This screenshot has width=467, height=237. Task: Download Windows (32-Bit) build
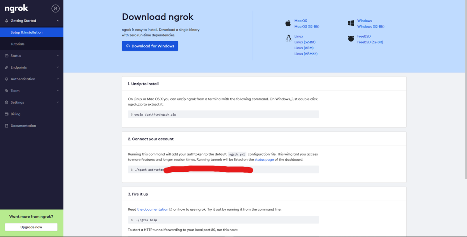coord(371,27)
